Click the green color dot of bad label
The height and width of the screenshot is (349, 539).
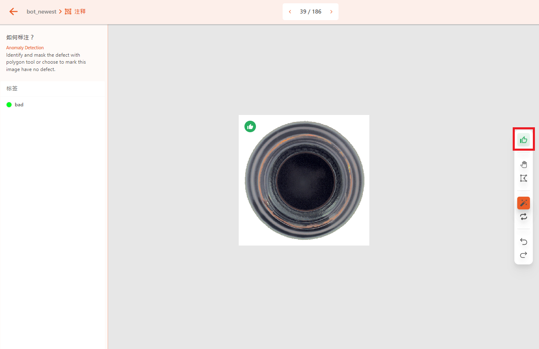pos(9,105)
